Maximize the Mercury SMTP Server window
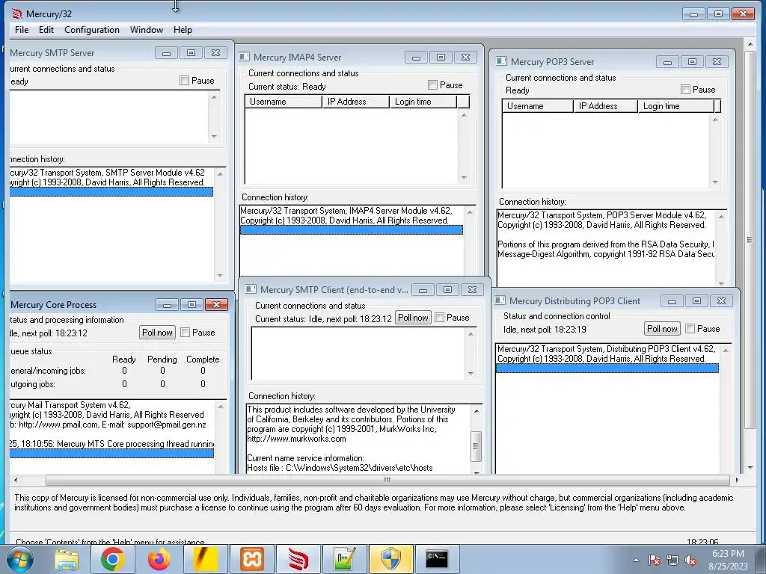This screenshot has width=766, height=574. (x=191, y=53)
